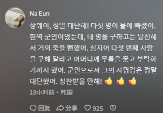The width and height of the screenshot is (163, 113).
Task: Click the speech bubble reply icon
Action: click(x=33, y=108)
